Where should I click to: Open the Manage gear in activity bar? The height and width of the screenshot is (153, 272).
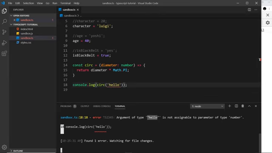[4, 147]
